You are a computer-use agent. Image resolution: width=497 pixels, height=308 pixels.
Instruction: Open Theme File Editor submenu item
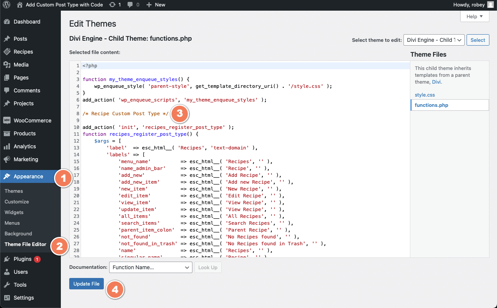(x=25, y=244)
